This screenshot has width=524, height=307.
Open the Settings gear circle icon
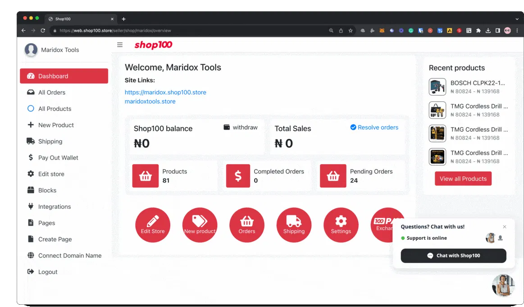click(x=341, y=225)
